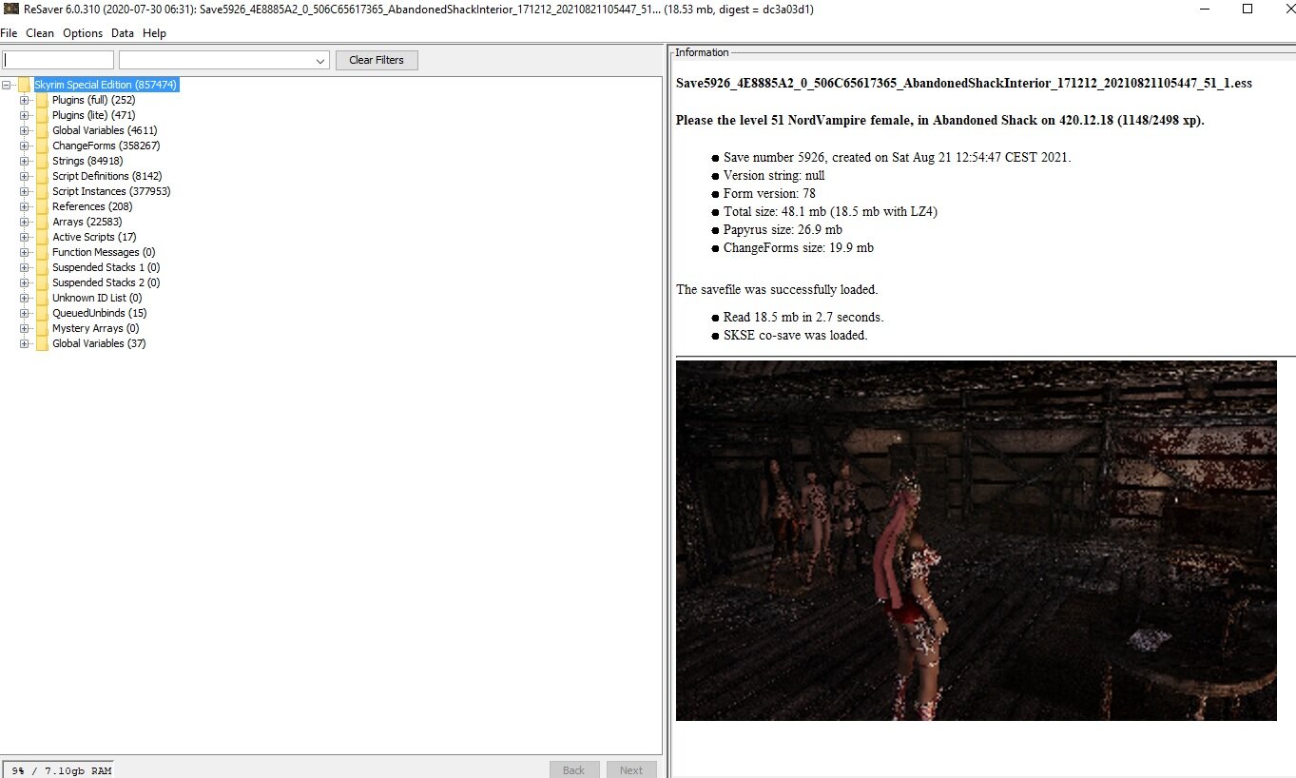Click the Back button
1296x778 pixels.
click(574, 769)
